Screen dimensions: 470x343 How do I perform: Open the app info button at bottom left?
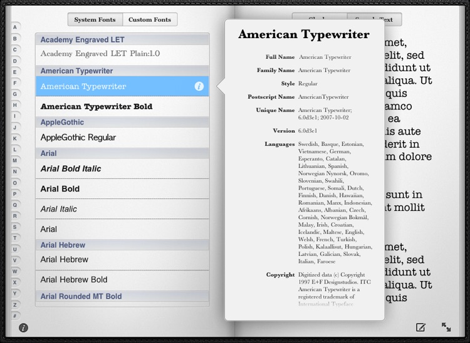coord(23,328)
